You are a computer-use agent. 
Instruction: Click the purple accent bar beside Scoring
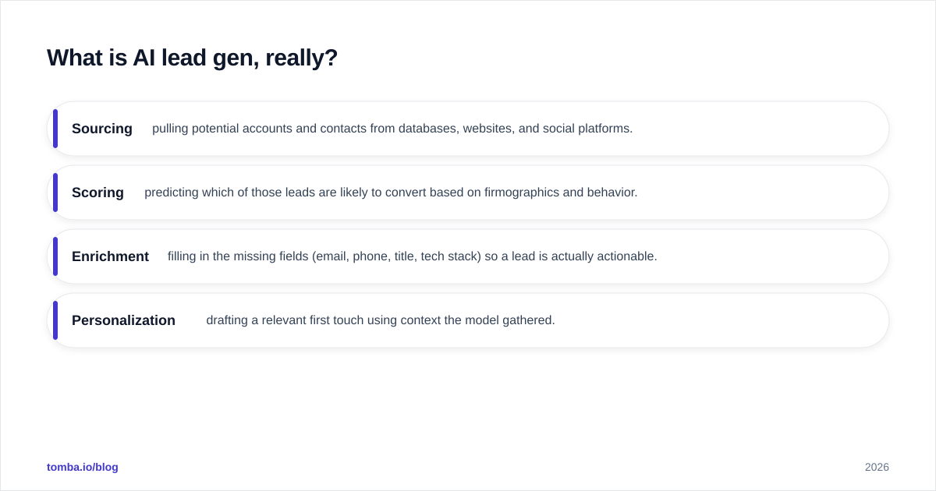coord(55,193)
